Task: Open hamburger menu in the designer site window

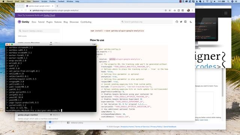Action: pyautogui.click(x=226, y=13)
